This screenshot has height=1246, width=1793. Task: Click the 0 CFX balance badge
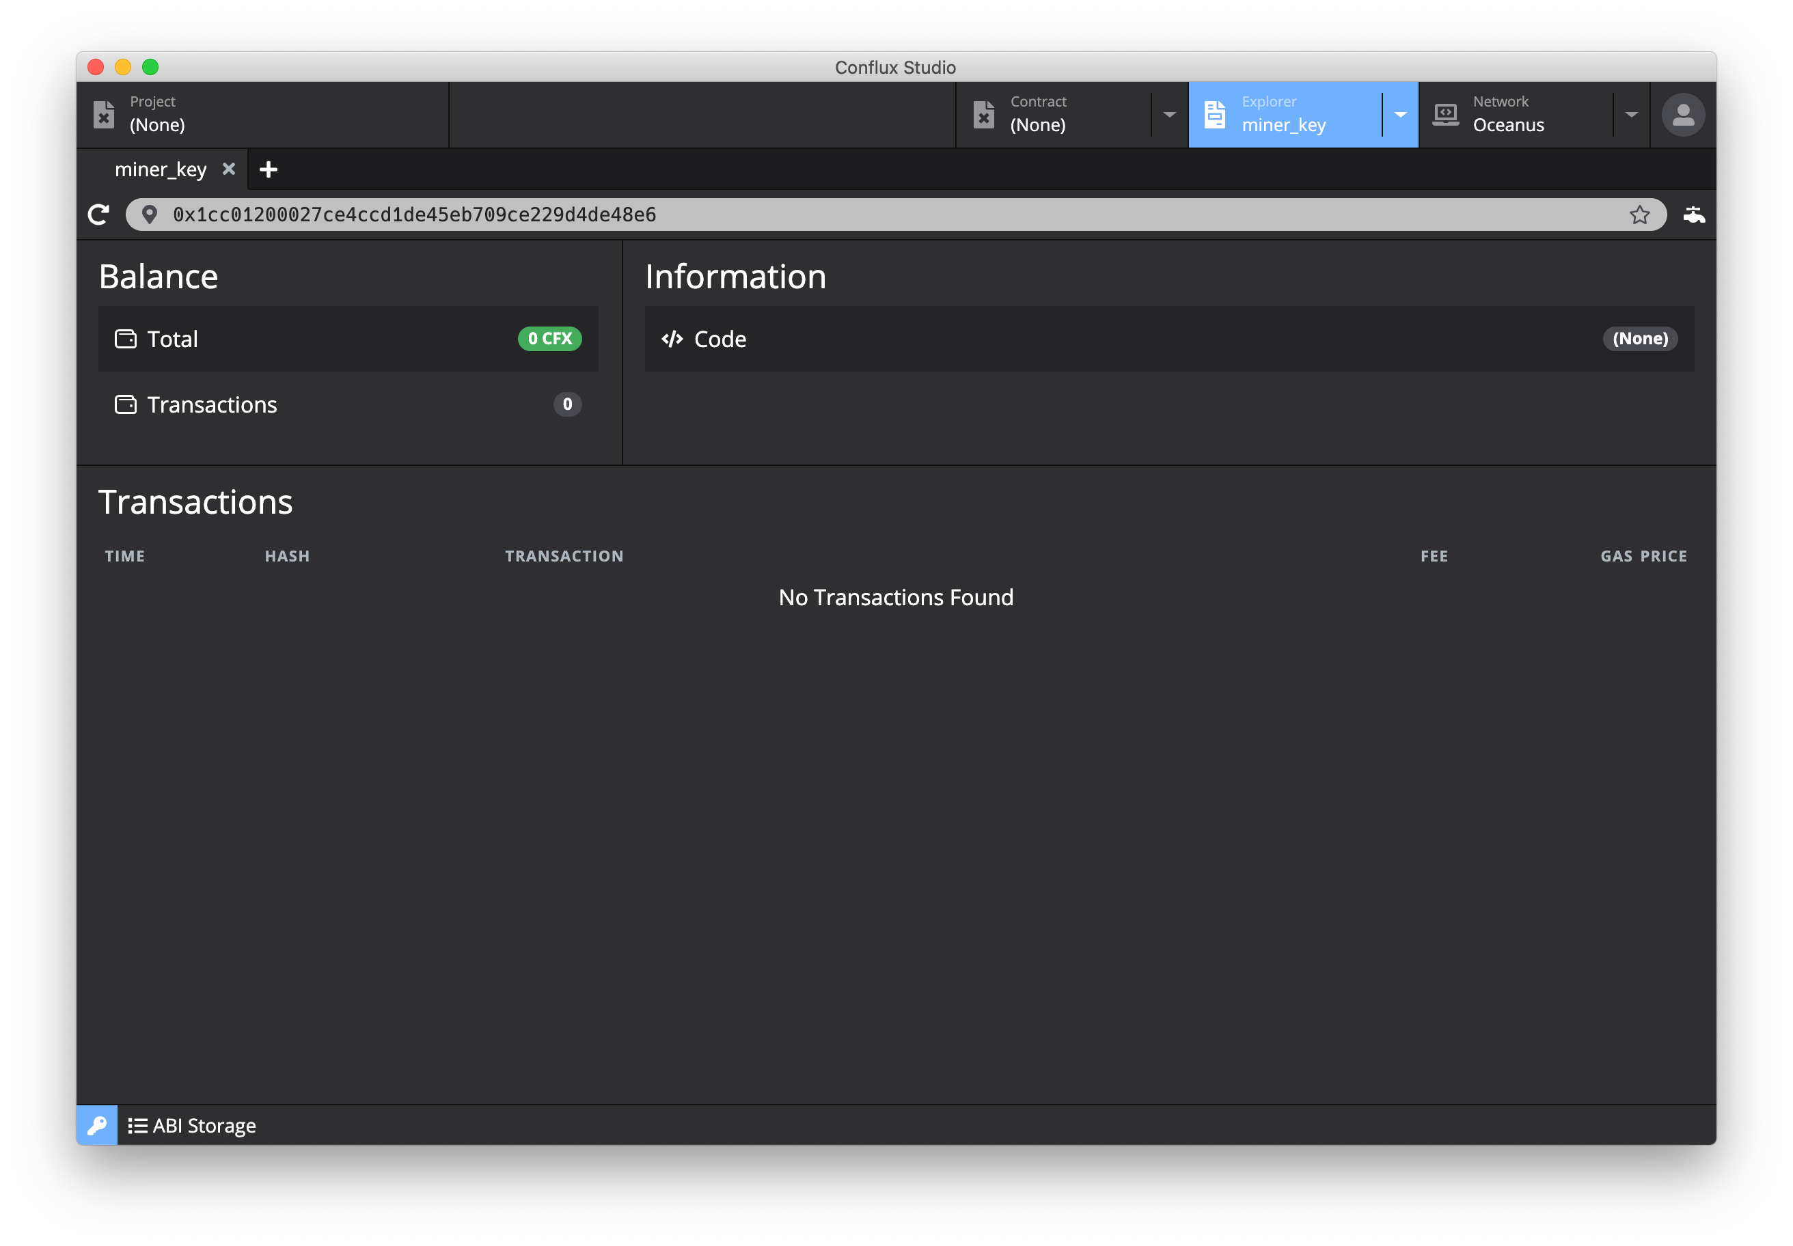pos(549,339)
